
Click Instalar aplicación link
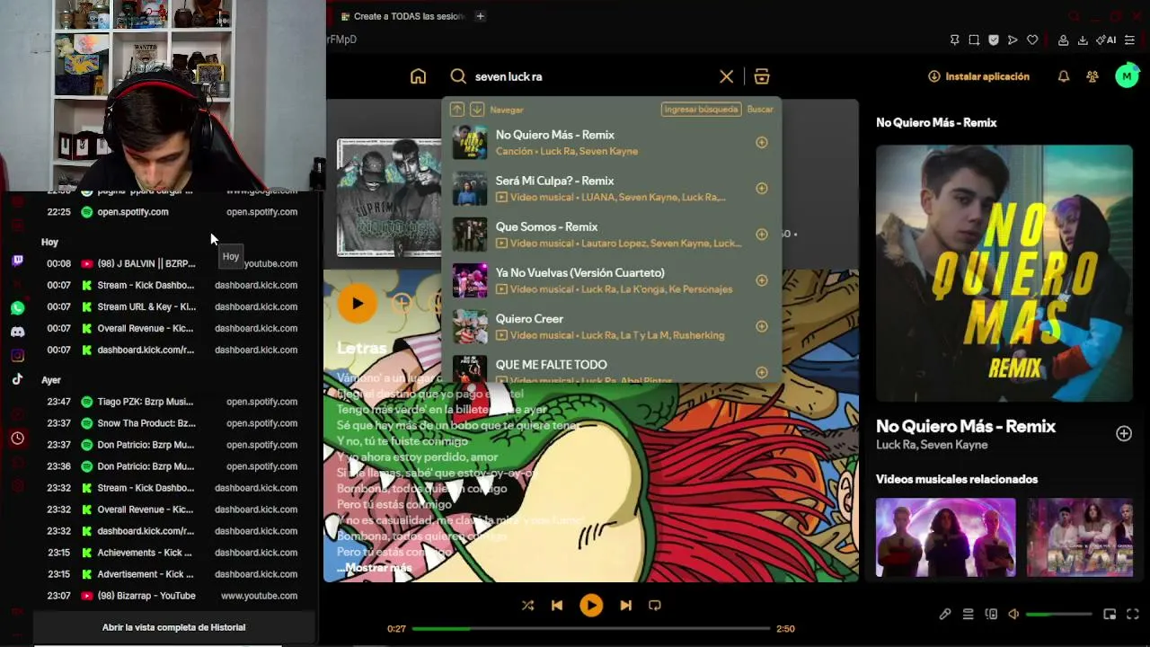(x=979, y=76)
